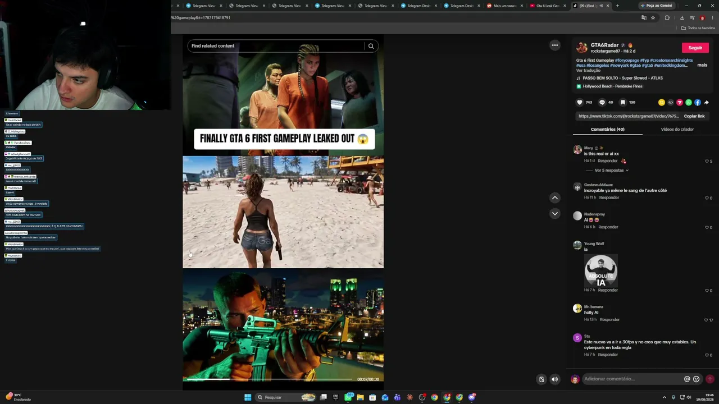
Task: Open File Explorer from the taskbar
Action: pyautogui.click(x=360, y=397)
